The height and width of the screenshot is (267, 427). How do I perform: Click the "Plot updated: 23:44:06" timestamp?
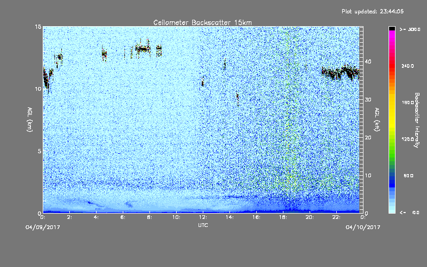point(373,11)
